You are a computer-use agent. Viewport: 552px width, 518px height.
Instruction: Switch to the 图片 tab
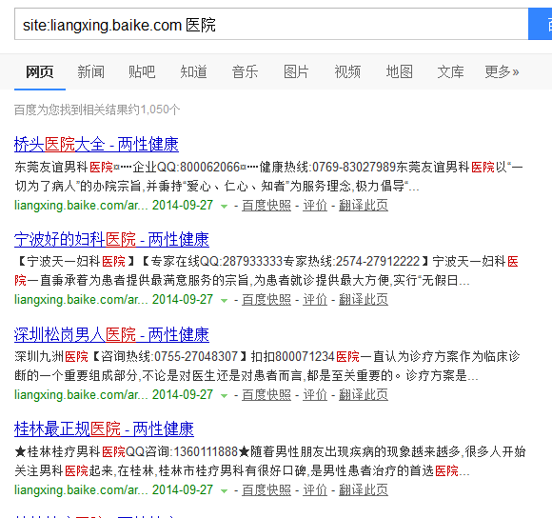pyautogui.click(x=296, y=71)
